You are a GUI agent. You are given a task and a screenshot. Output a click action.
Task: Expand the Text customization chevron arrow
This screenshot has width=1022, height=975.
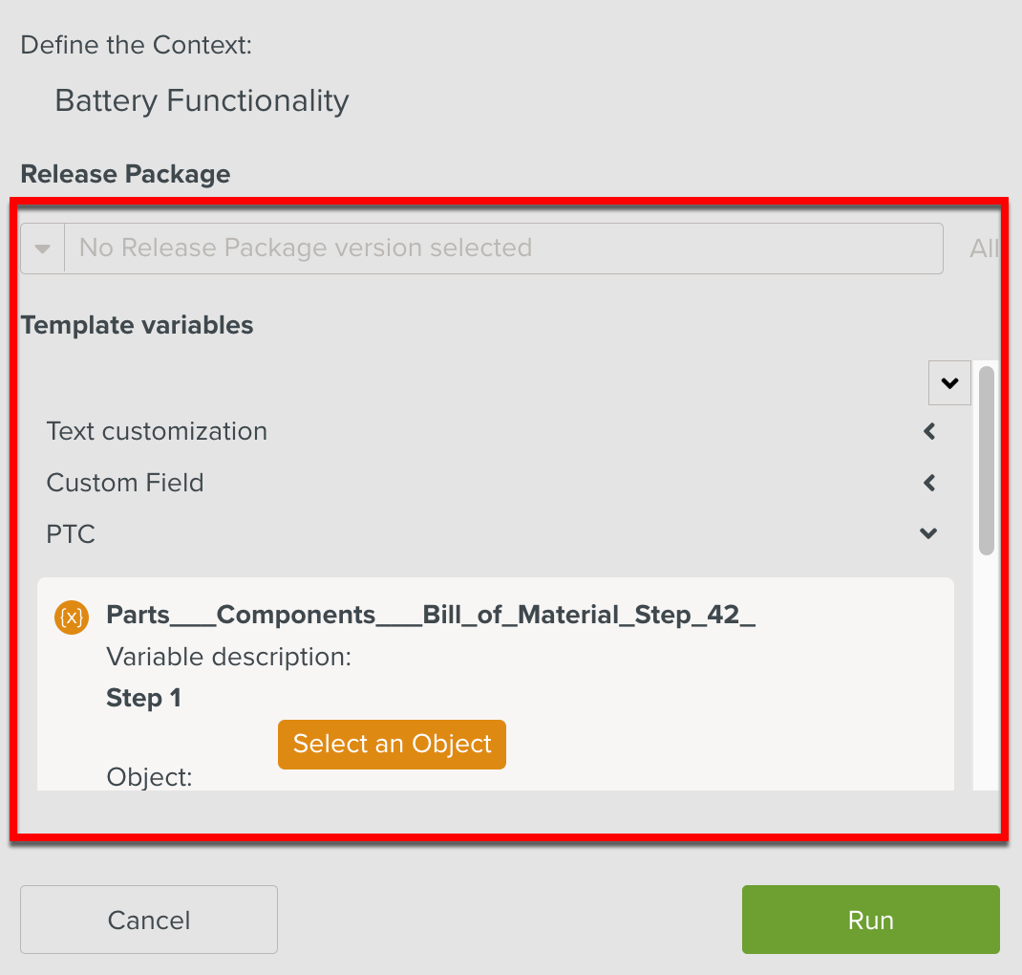coord(929,432)
